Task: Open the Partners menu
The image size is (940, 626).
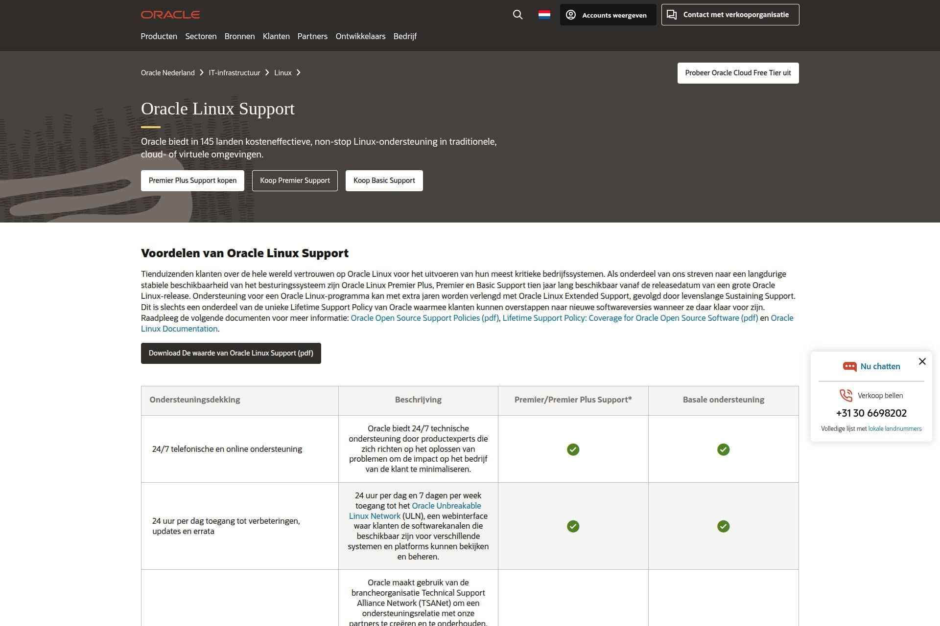Action: point(312,36)
